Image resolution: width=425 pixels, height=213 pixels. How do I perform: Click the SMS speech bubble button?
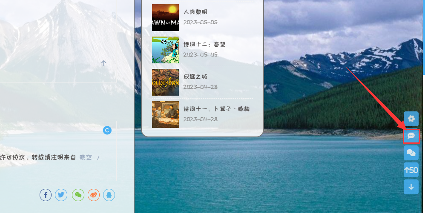click(x=411, y=136)
